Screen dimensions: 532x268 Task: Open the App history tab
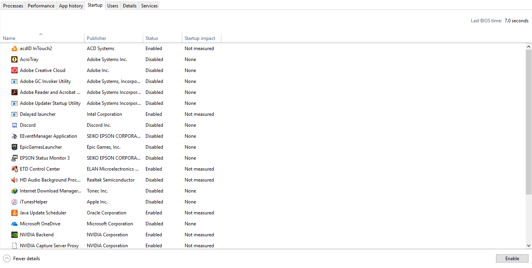click(71, 6)
